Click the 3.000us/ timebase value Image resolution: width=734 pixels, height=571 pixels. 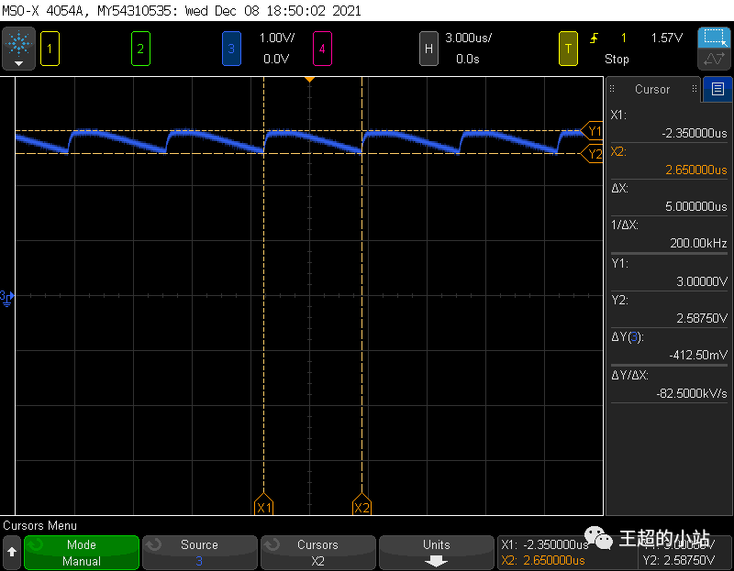pos(468,38)
